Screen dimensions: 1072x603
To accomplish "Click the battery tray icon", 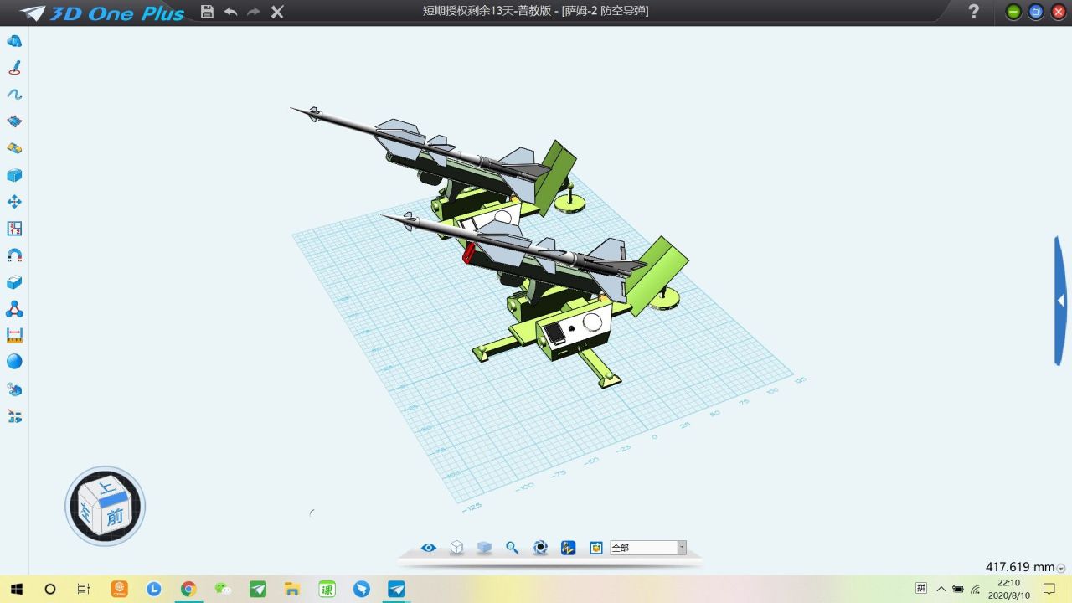I will click(958, 589).
